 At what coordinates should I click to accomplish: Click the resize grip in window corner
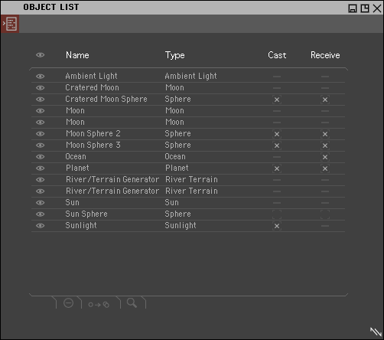pyautogui.click(x=376, y=332)
